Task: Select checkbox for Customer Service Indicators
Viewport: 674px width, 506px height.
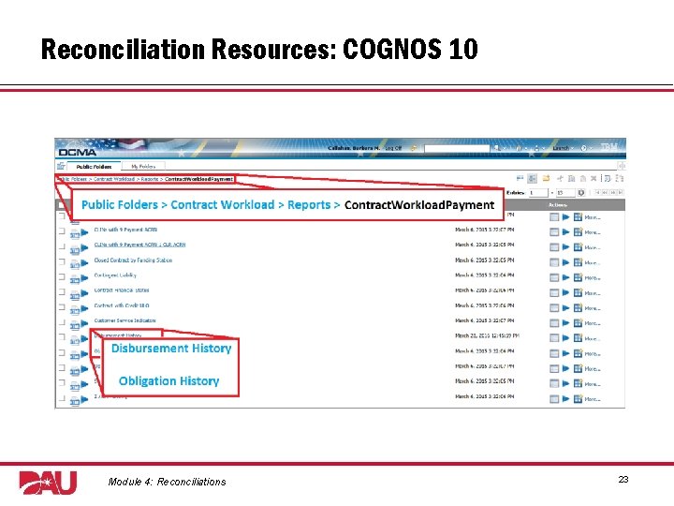Action: click(62, 321)
